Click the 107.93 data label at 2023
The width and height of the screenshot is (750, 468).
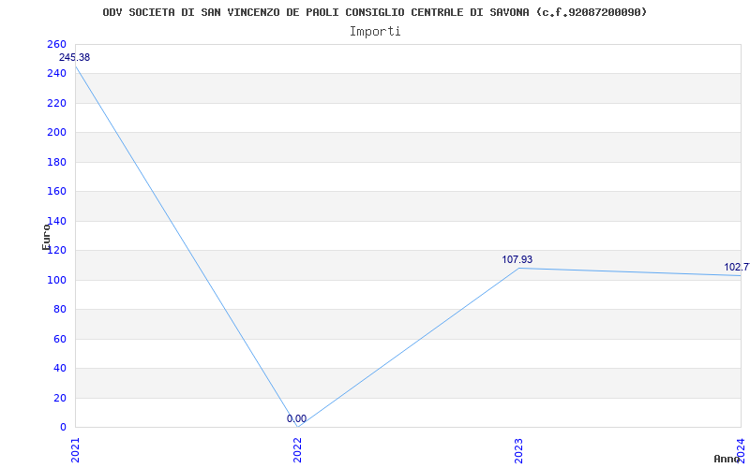coord(517,260)
